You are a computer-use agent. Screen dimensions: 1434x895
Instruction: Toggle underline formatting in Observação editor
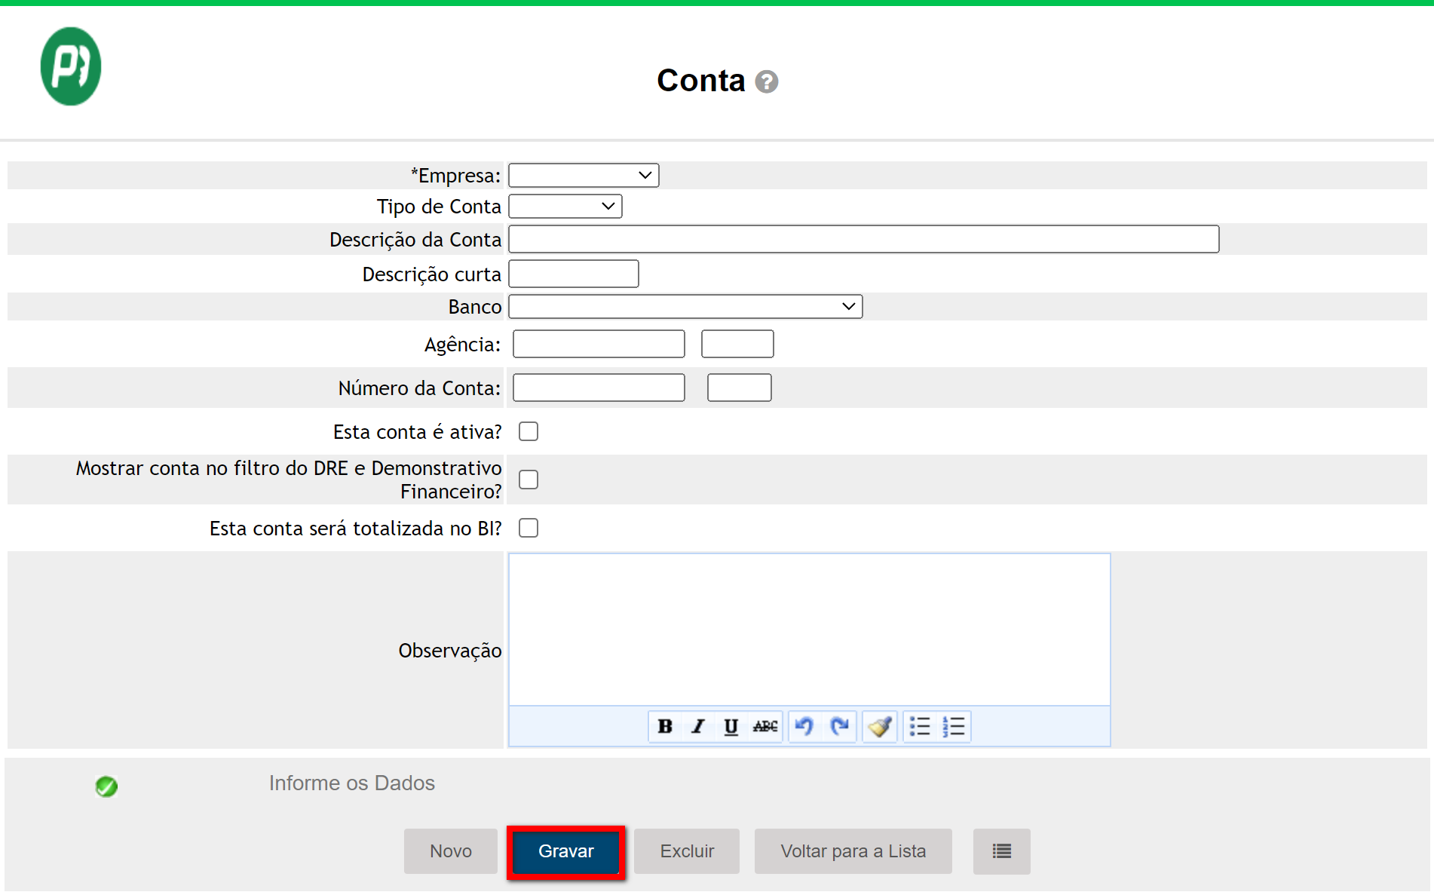click(x=731, y=726)
